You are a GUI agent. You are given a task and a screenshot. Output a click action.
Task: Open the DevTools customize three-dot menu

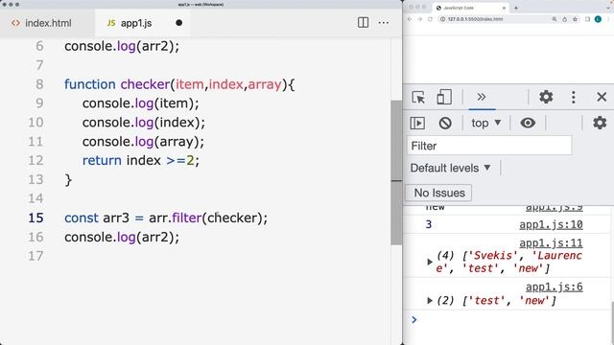(x=574, y=97)
